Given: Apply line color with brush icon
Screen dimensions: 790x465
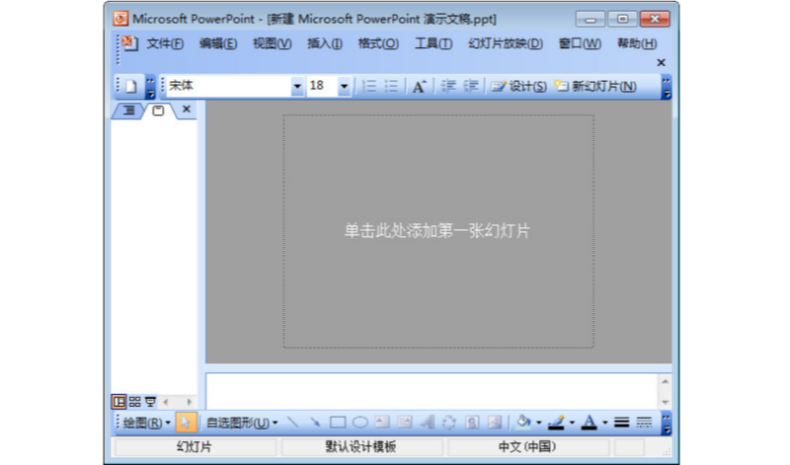Looking at the screenshot, I should coord(556,423).
